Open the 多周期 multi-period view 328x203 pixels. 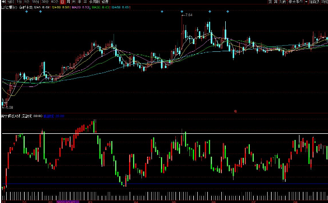tap(94, 2)
